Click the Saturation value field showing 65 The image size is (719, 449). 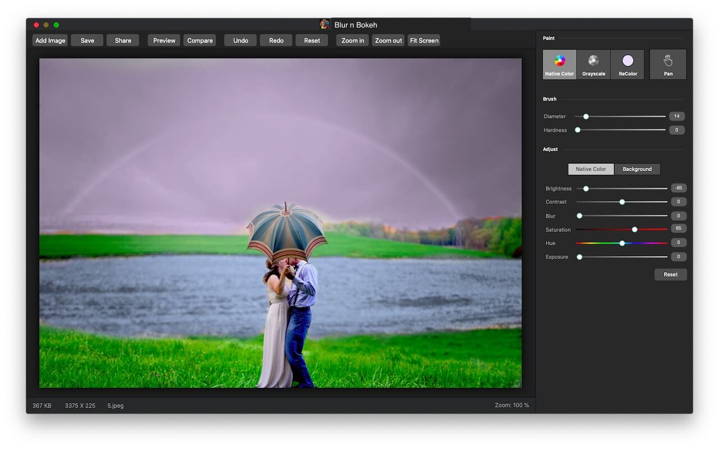pos(679,228)
